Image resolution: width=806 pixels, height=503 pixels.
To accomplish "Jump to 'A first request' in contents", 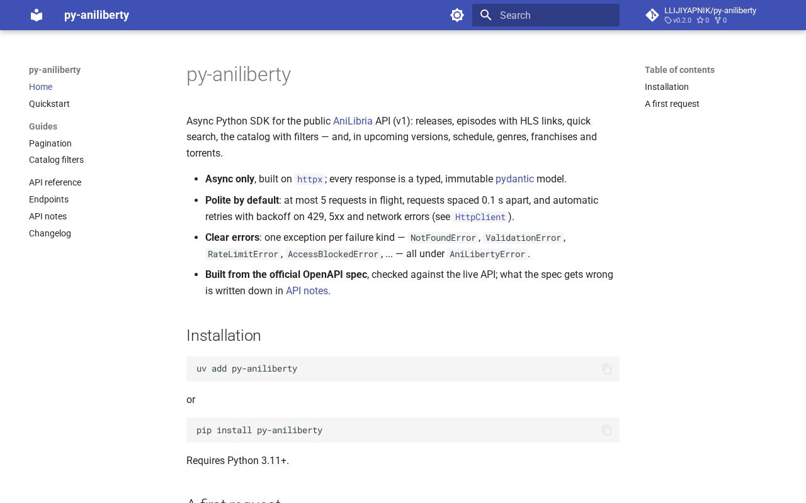I will pos(672,104).
